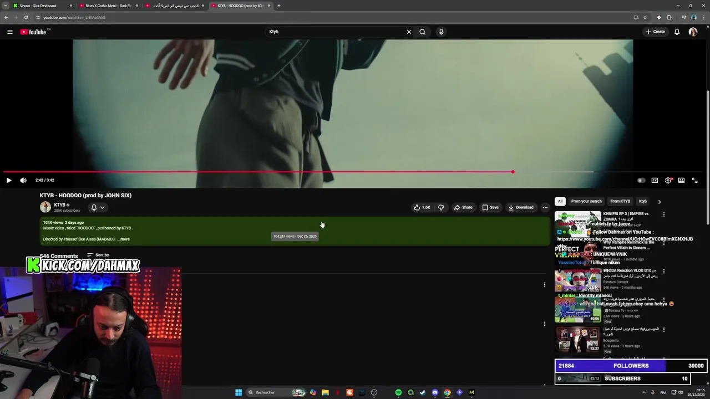Open system volume control in tray

click(681, 392)
